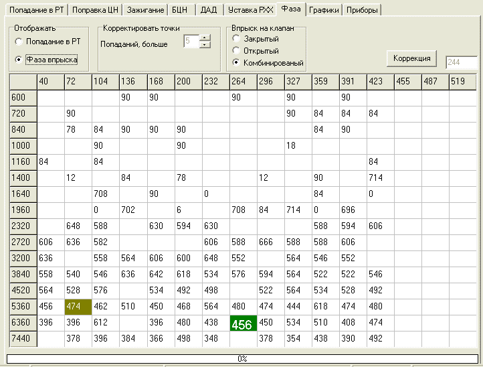Screen dimensions: 483x367
Task: Click the field showing 244
Action: click(x=462, y=62)
